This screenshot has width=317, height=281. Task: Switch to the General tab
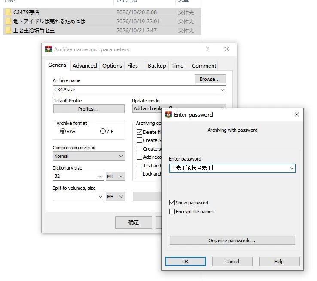tap(58, 65)
